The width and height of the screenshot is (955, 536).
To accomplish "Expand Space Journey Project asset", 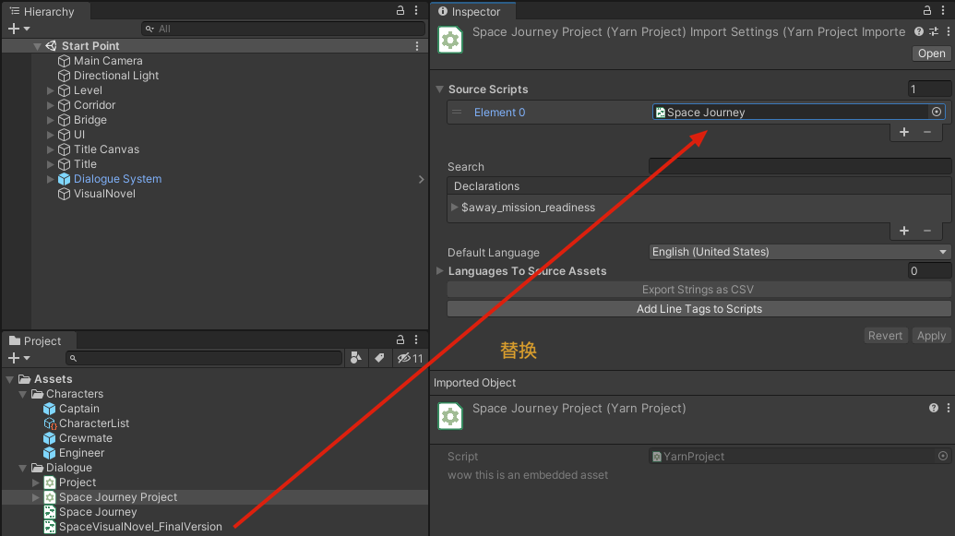I will [35, 497].
